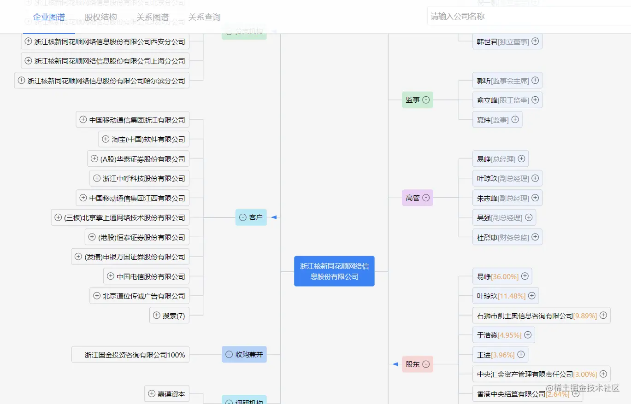Click the 淘宝(中国)软件有限公司 node text
631x404 pixels.
point(148,139)
